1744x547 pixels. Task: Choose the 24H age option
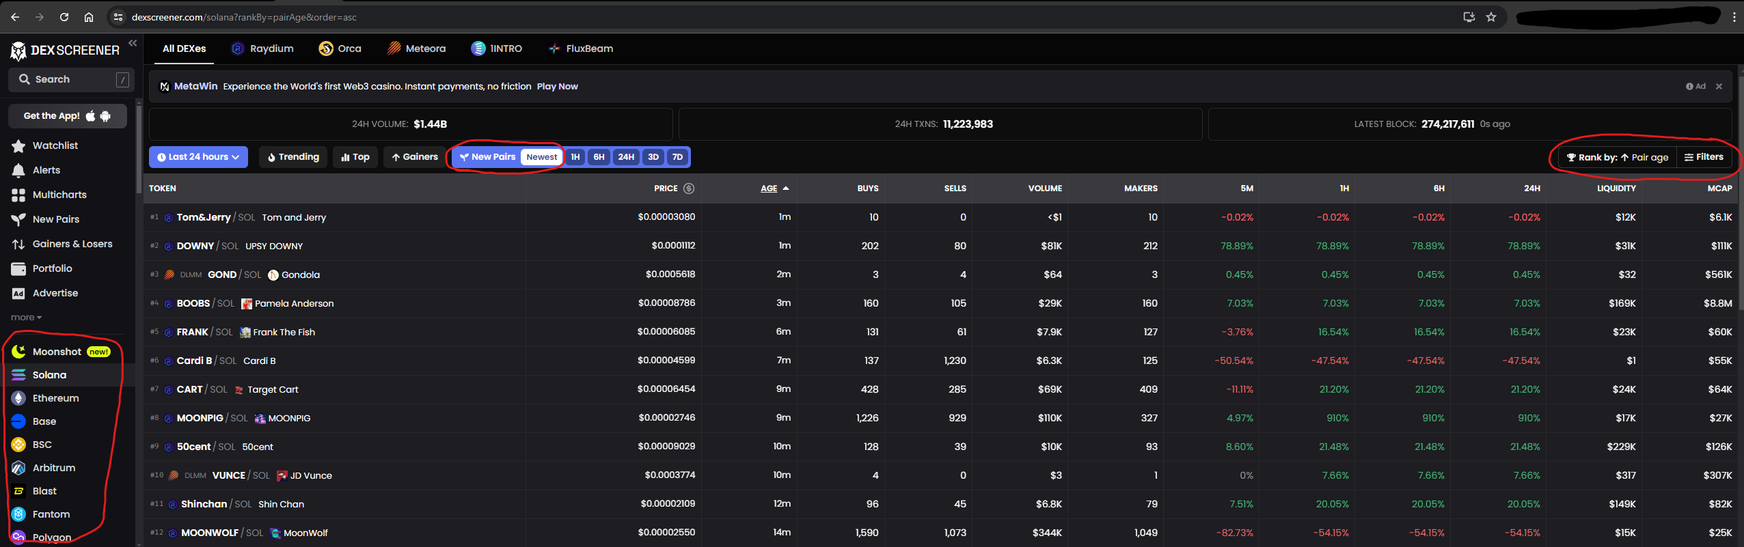pyautogui.click(x=626, y=157)
